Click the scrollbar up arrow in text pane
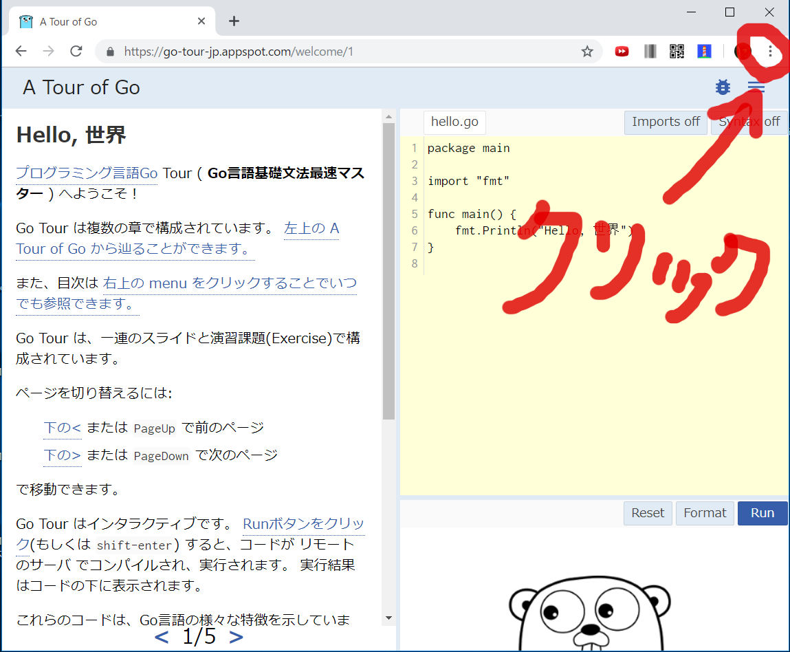The image size is (790, 652). 388,117
